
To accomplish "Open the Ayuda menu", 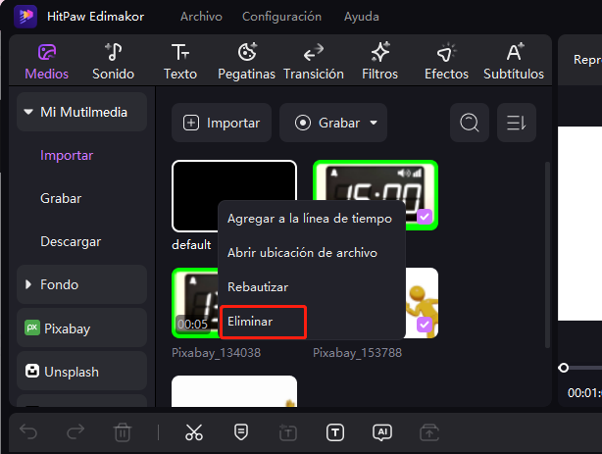I will pos(361,17).
